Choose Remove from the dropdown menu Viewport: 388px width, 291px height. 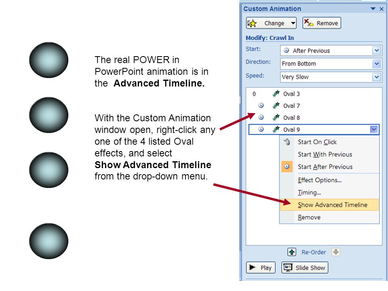[329, 217]
